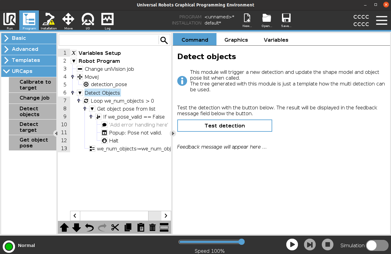Open Installation settings icon
This screenshot has height=254, width=391.
pos(49,21)
